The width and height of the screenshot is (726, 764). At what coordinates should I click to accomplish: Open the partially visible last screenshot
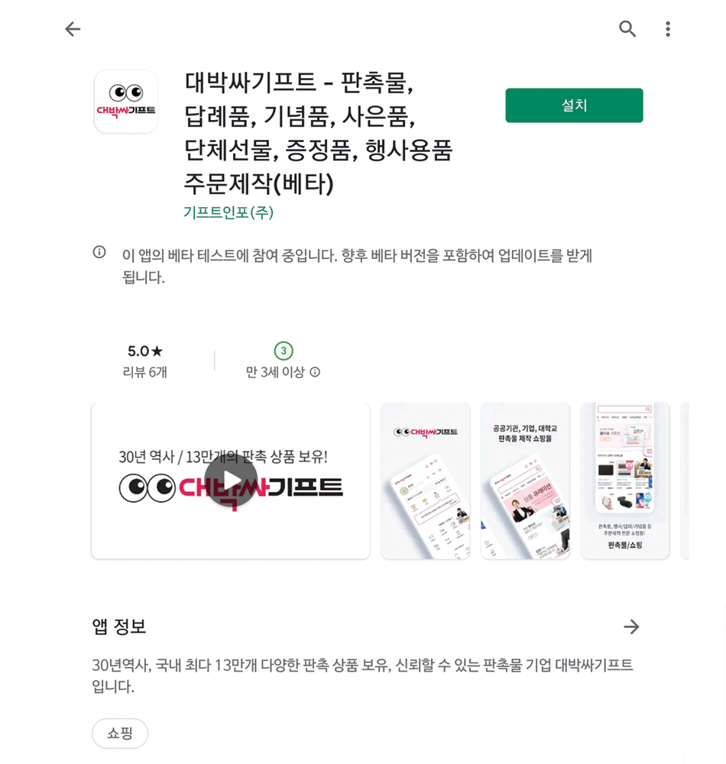685,481
